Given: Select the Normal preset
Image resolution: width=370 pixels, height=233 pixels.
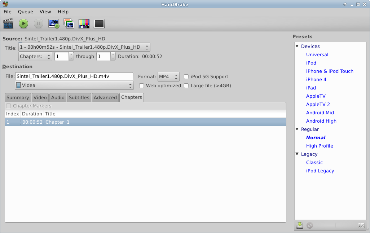Looking at the screenshot, I should point(316,137).
